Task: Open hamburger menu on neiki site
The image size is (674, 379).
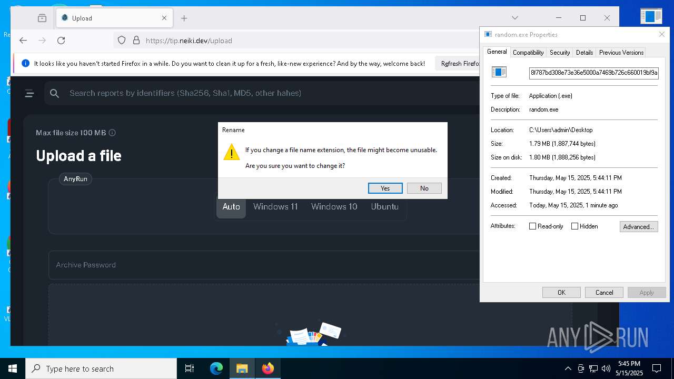Action: pyautogui.click(x=29, y=94)
